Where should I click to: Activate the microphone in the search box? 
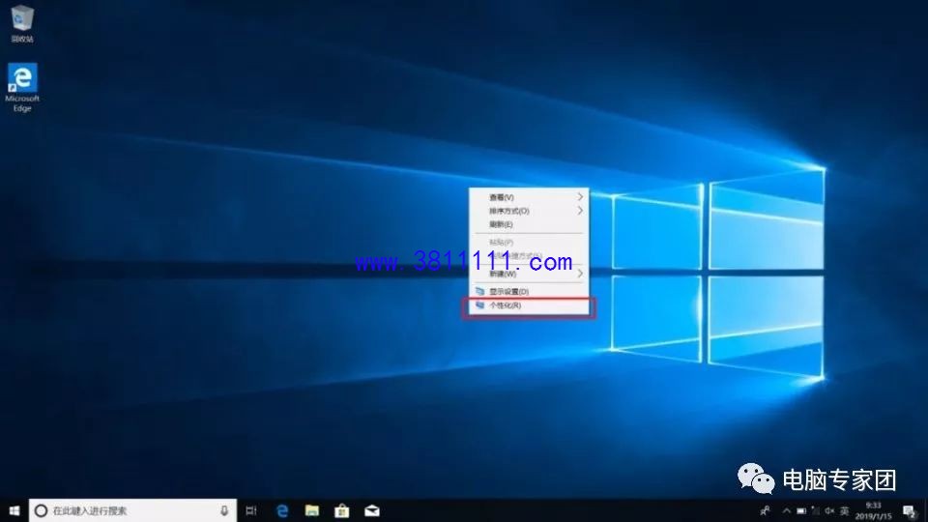pyautogui.click(x=224, y=510)
